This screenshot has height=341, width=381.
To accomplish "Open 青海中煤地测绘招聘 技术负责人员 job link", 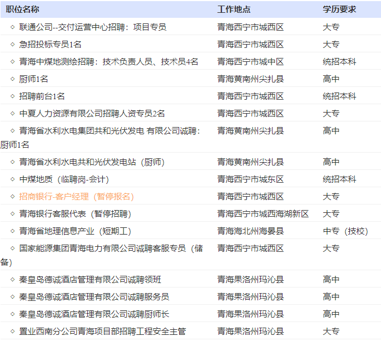I will click(108, 62).
